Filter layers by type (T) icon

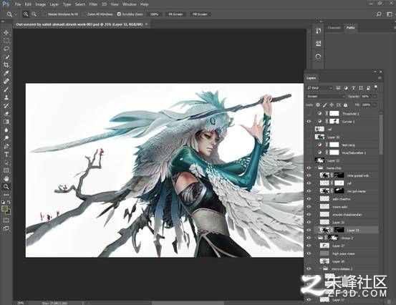[x=353, y=88]
